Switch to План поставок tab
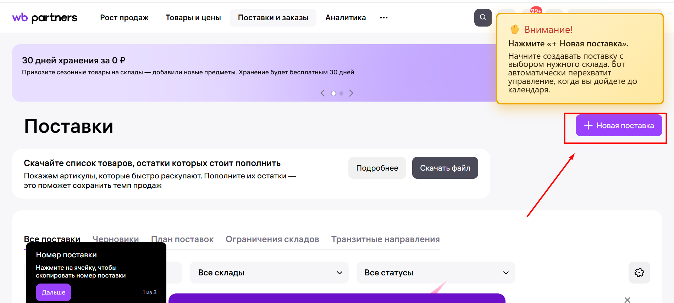The height and width of the screenshot is (303, 674). pyautogui.click(x=182, y=239)
